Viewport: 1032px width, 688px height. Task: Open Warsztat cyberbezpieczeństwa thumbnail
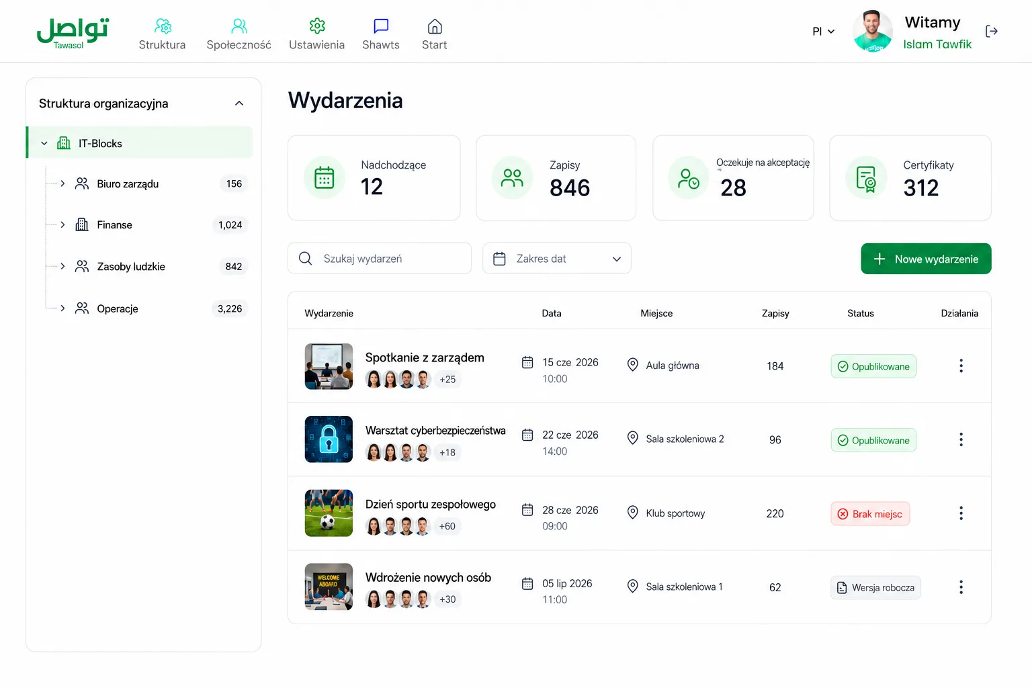(x=329, y=439)
